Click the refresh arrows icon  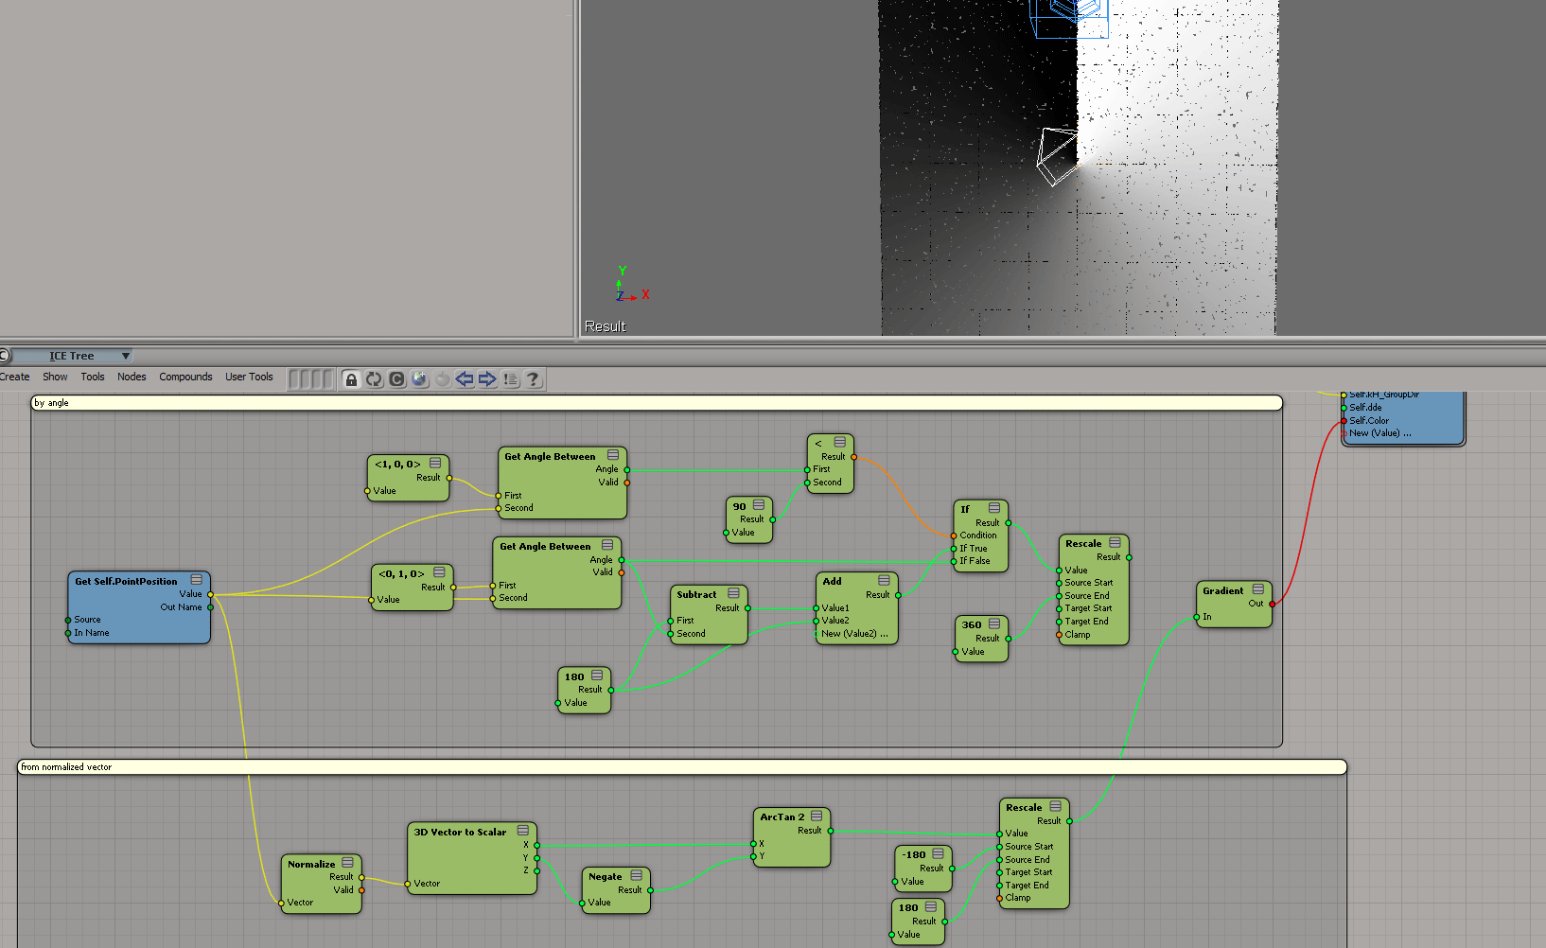pyautogui.click(x=374, y=379)
